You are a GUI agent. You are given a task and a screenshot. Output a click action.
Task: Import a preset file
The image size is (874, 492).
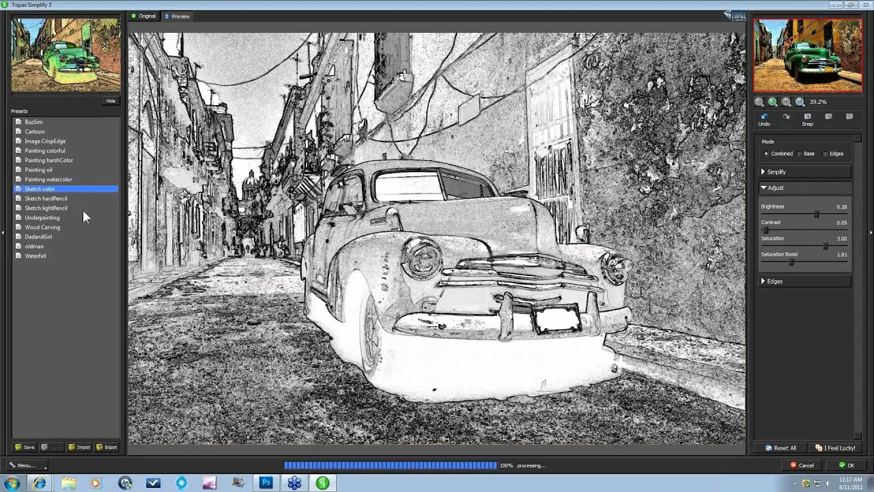[79, 447]
